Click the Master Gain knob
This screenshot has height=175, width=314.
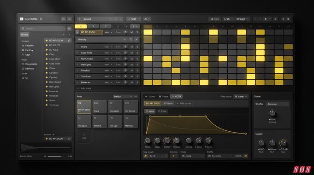pos(283,143)
